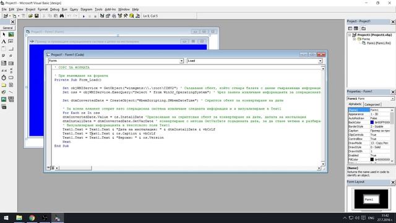Open the Object dropdown showing Form
Image resolution: width=396 pixels, height=223 pixels.
coord(181,61)
